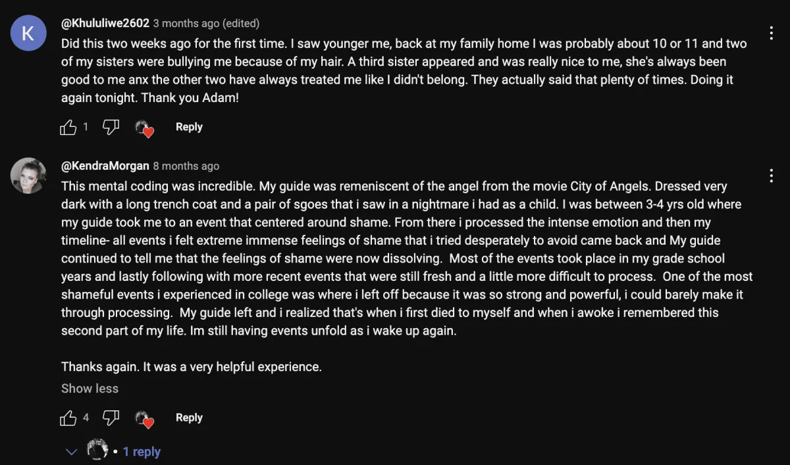Dislike the @KendraMorgan comment

tap(111, 418)
